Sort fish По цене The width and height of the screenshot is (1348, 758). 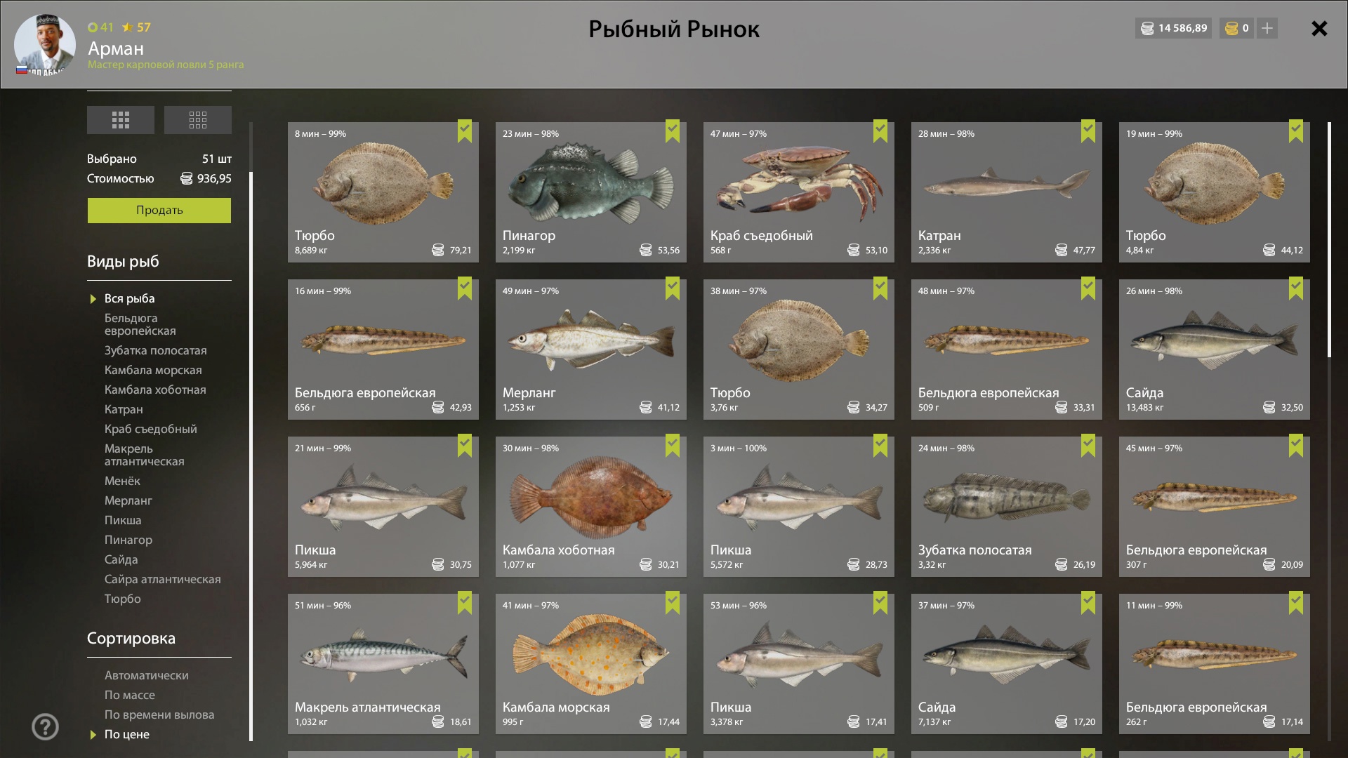[127, 734]
